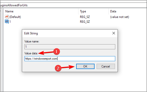Click the red annotation circle 2

58,68
